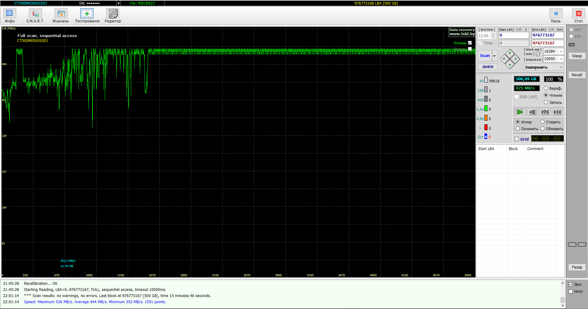Click the End time 12:00 field
Screen dimensions: 588x309
coord(484,36)
